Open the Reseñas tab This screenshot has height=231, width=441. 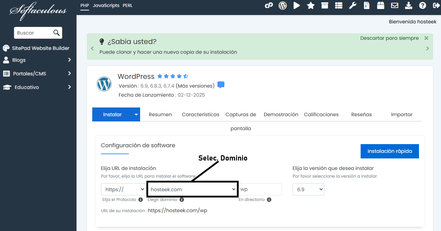coord(361,114)
